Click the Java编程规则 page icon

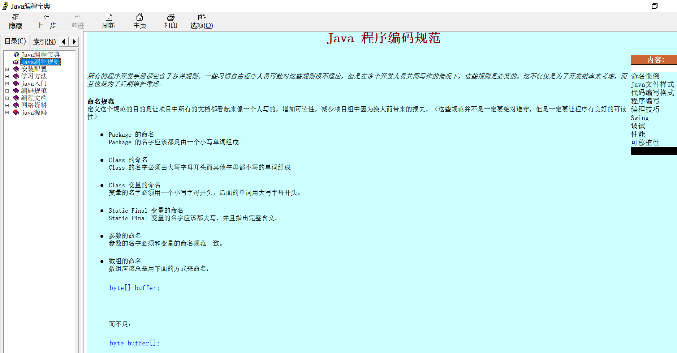click(16, 62)
